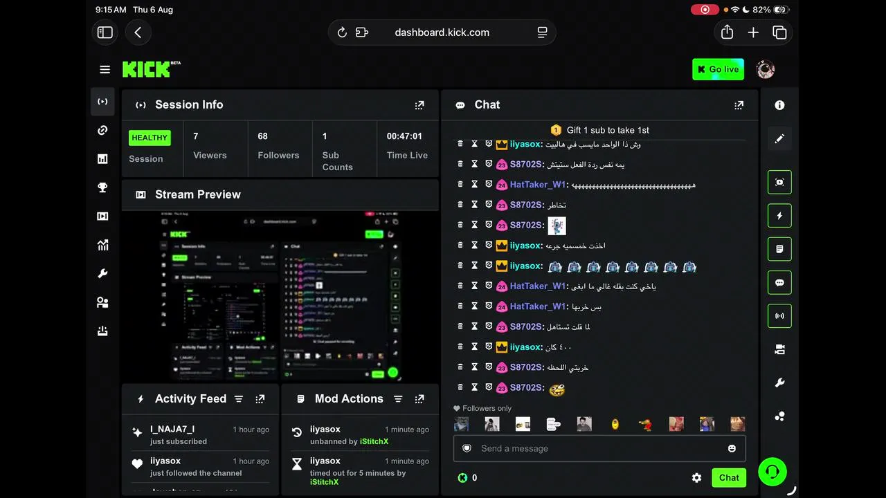Click the green headset support button
Viewport: 886px width, 498px height.
[772, 472]
